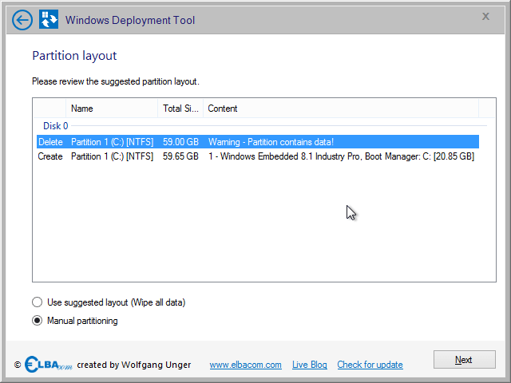
Task: Click the Windows Deployment Tool app icon
Action: point(49,19)
